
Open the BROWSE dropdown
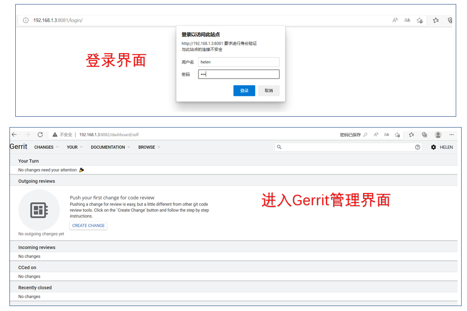coord(147,147)
